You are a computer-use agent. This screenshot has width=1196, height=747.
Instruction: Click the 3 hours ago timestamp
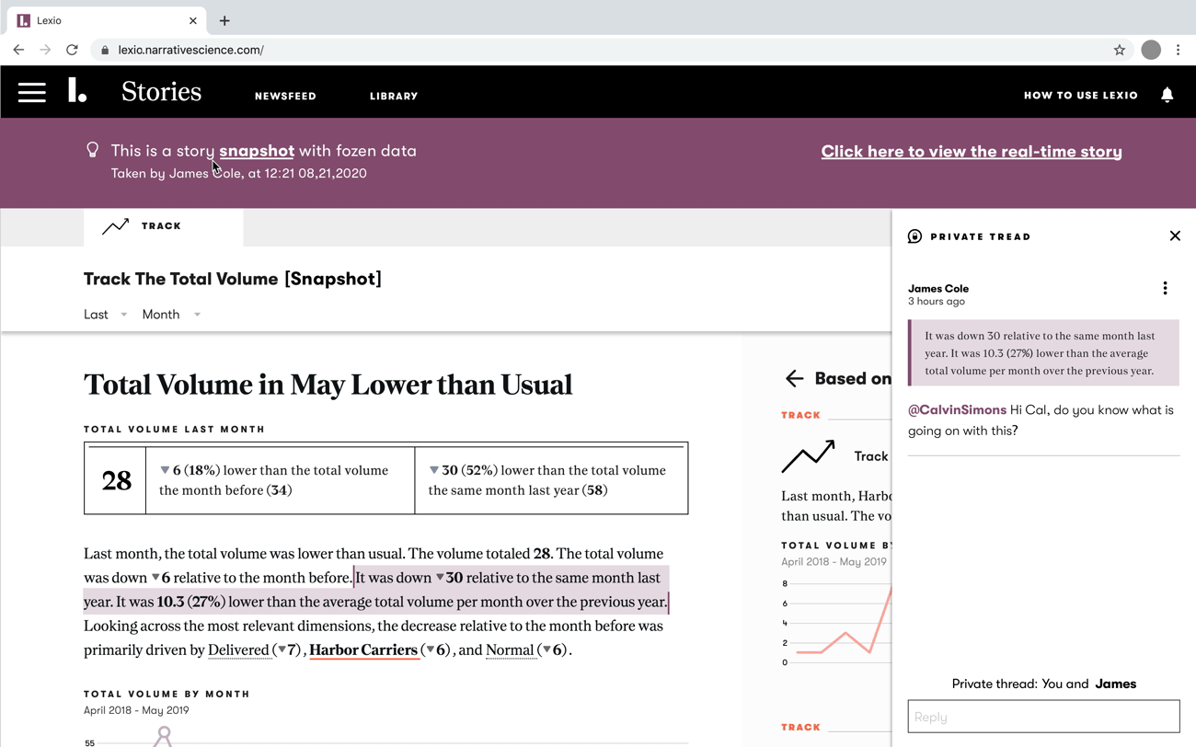point(937,302)
